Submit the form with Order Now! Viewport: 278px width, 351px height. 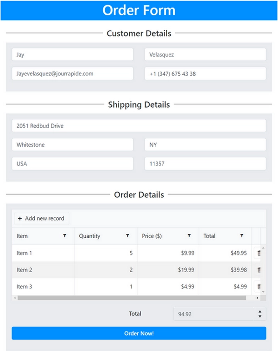point(139,333)
